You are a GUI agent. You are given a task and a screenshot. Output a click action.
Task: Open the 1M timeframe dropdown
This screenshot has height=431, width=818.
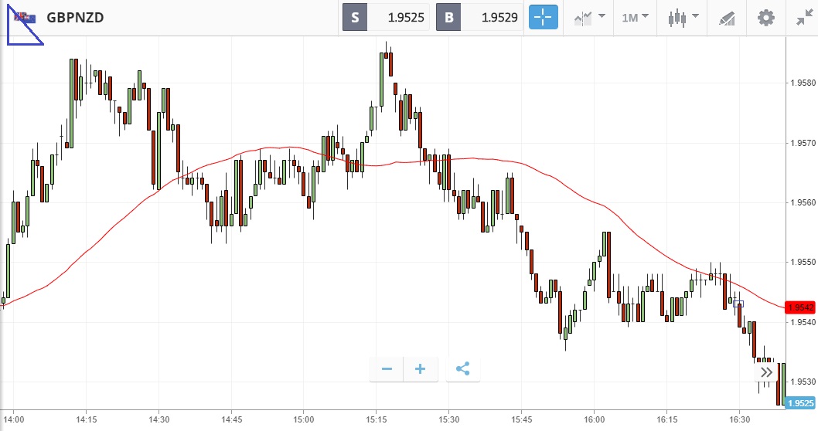(x=635, y=17)
